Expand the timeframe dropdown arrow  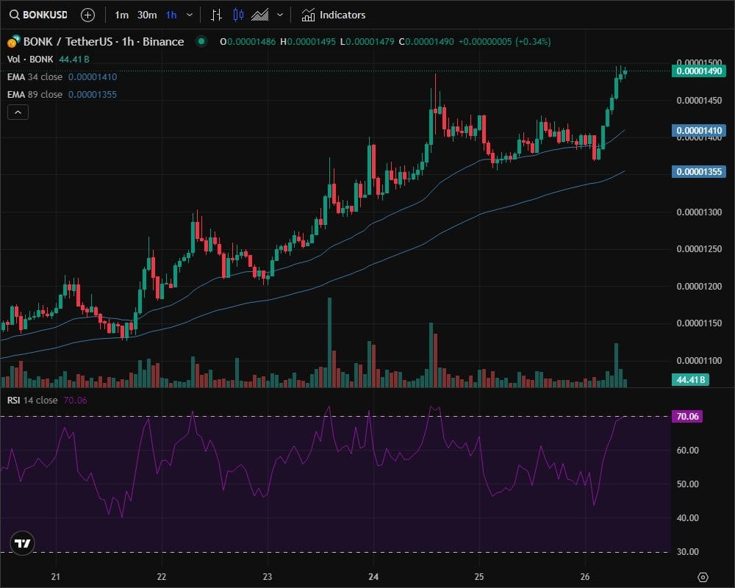click(190, 15)
